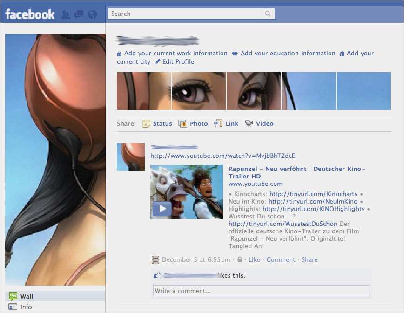The width and height of the screenshot is (404, 313).
Task: Open the youtube.com/watch link
Action: [x=223, y=156]
